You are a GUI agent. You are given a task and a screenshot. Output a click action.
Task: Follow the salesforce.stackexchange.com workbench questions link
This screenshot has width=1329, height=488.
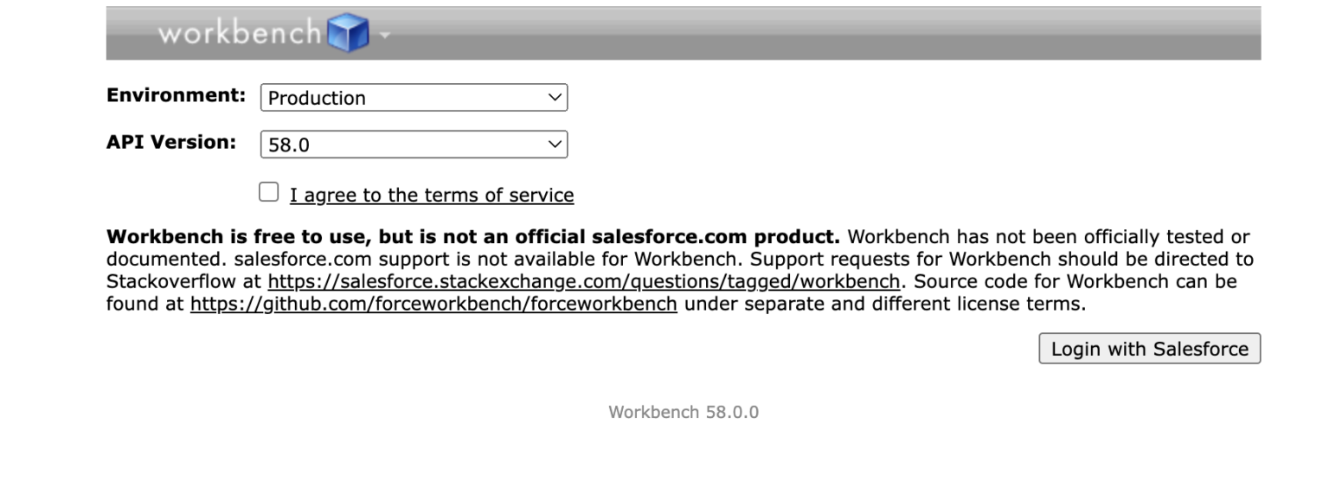pos(584,282)
